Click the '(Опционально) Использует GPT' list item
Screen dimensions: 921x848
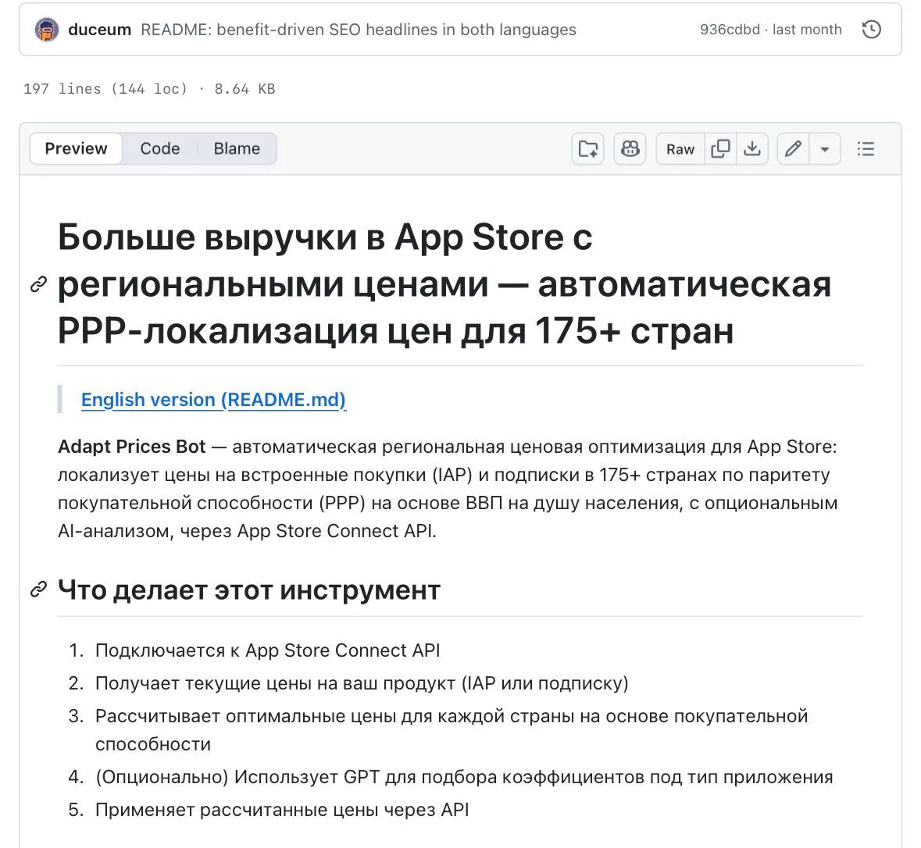click(464, 777)
